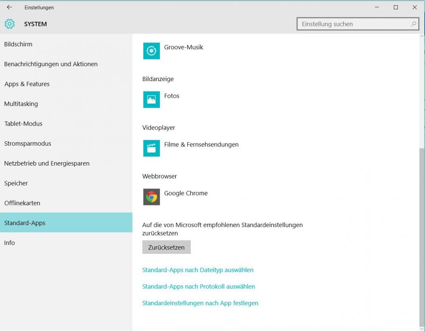This screenshot has height=332, width=425.
Task: Open Standard-Apps nach Protokoll auswählen link
Action: 198,287
